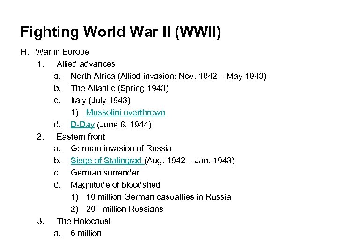The height and width of the screenshot is (252, 337).
Task: Click the 20+ million Russians line
Action: click(x=125, y=209)
